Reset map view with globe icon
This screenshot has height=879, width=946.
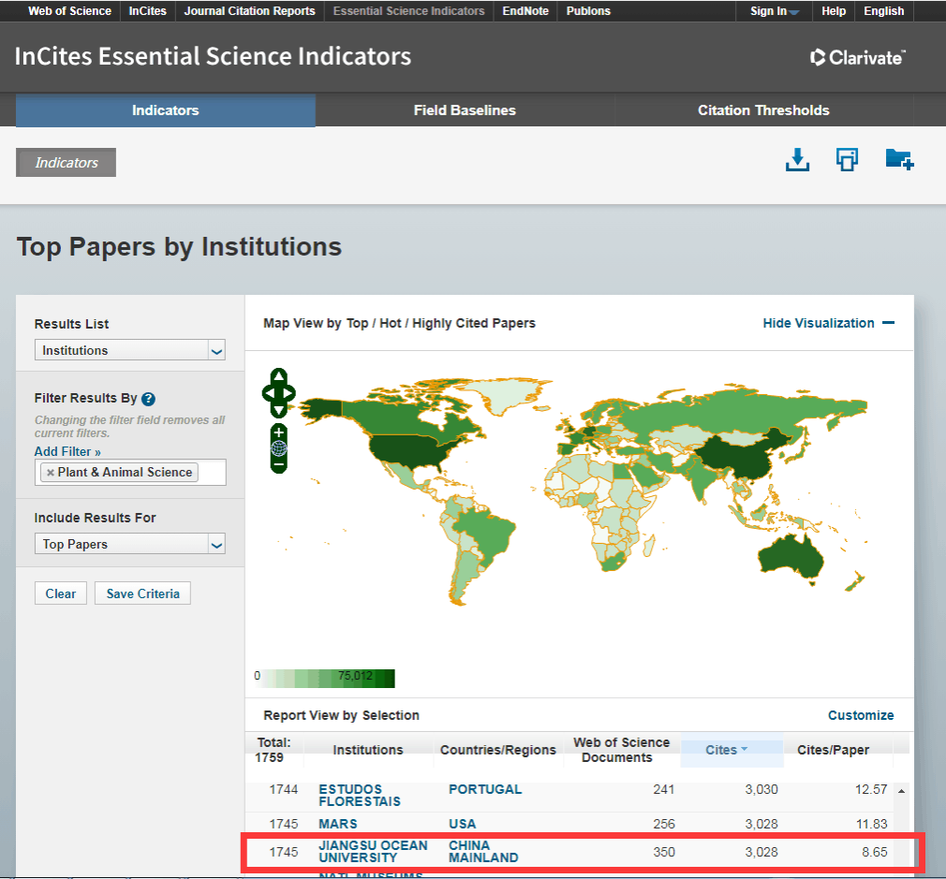pyautogui.click(x=279, y=448)
